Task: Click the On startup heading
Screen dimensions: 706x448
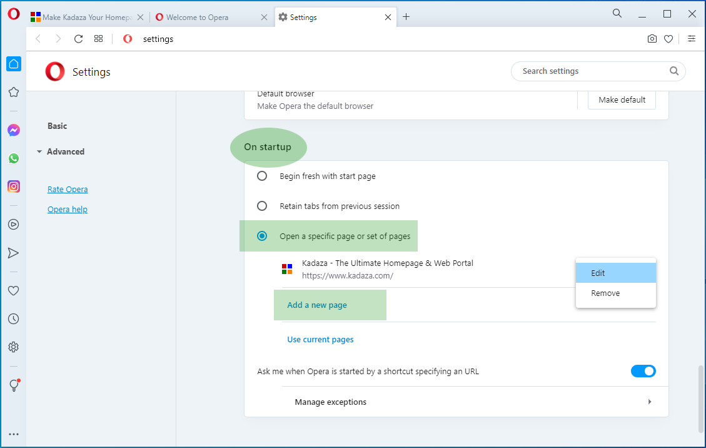Action: [268, 147]
